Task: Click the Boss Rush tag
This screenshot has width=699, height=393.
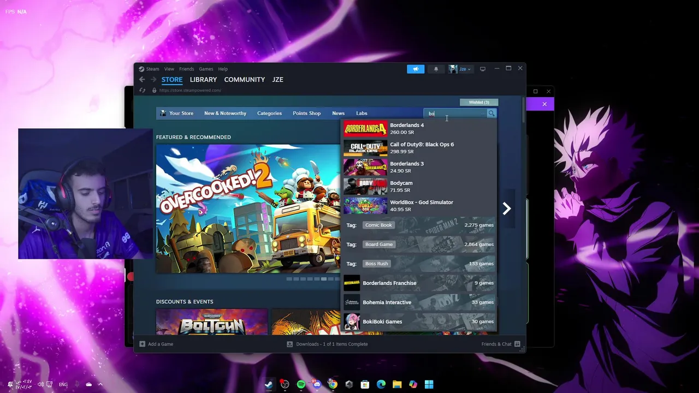Action: (x=377, y=264)
